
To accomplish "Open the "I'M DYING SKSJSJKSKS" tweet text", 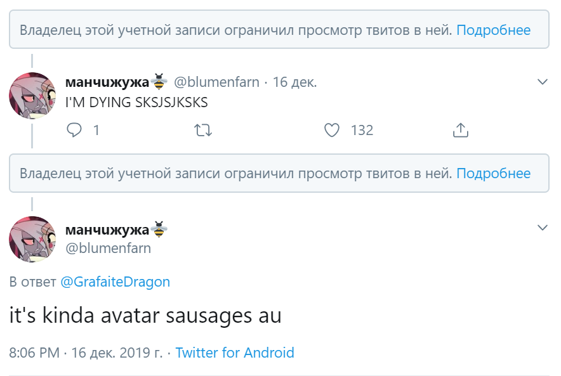I will (136, 102).
